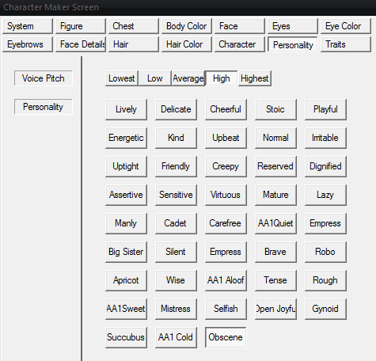376x361 pixels.
Task: Select the Highest voice pitch option
Action: tap(255, 78)
